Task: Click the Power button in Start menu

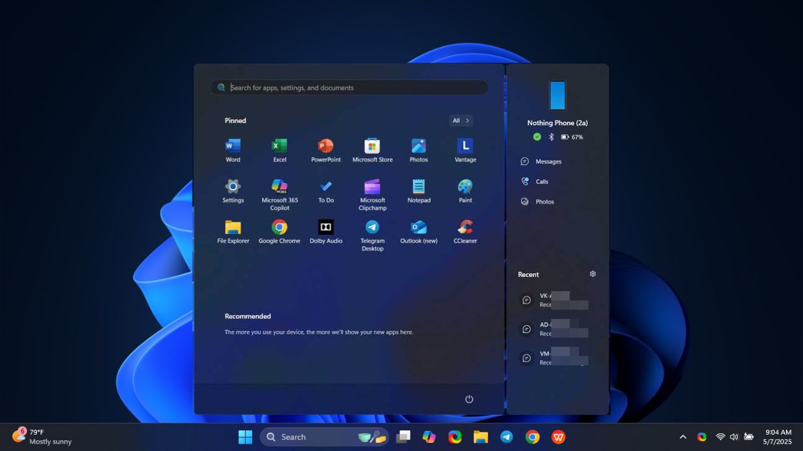Action: click(x=469, y=398)
